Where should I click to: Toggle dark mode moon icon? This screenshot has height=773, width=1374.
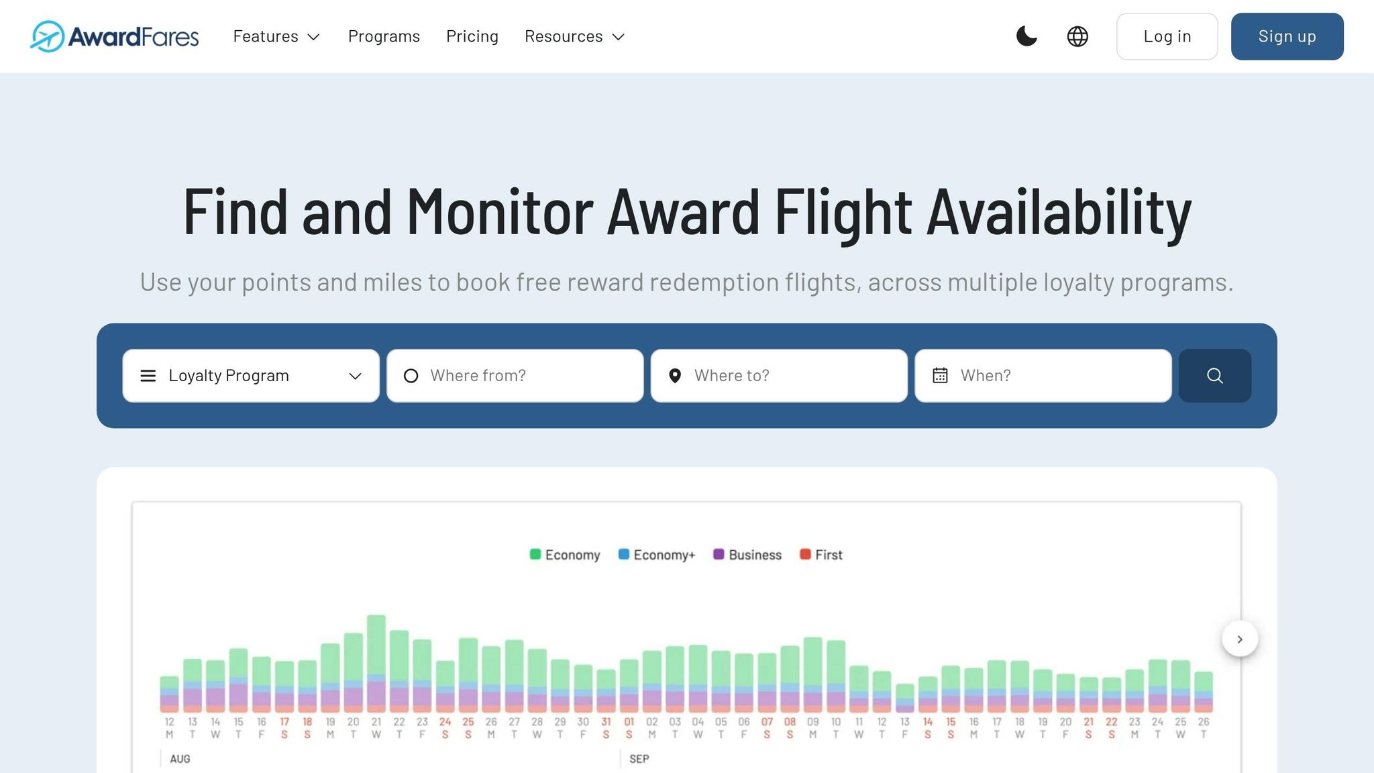tap(1026, 36)
